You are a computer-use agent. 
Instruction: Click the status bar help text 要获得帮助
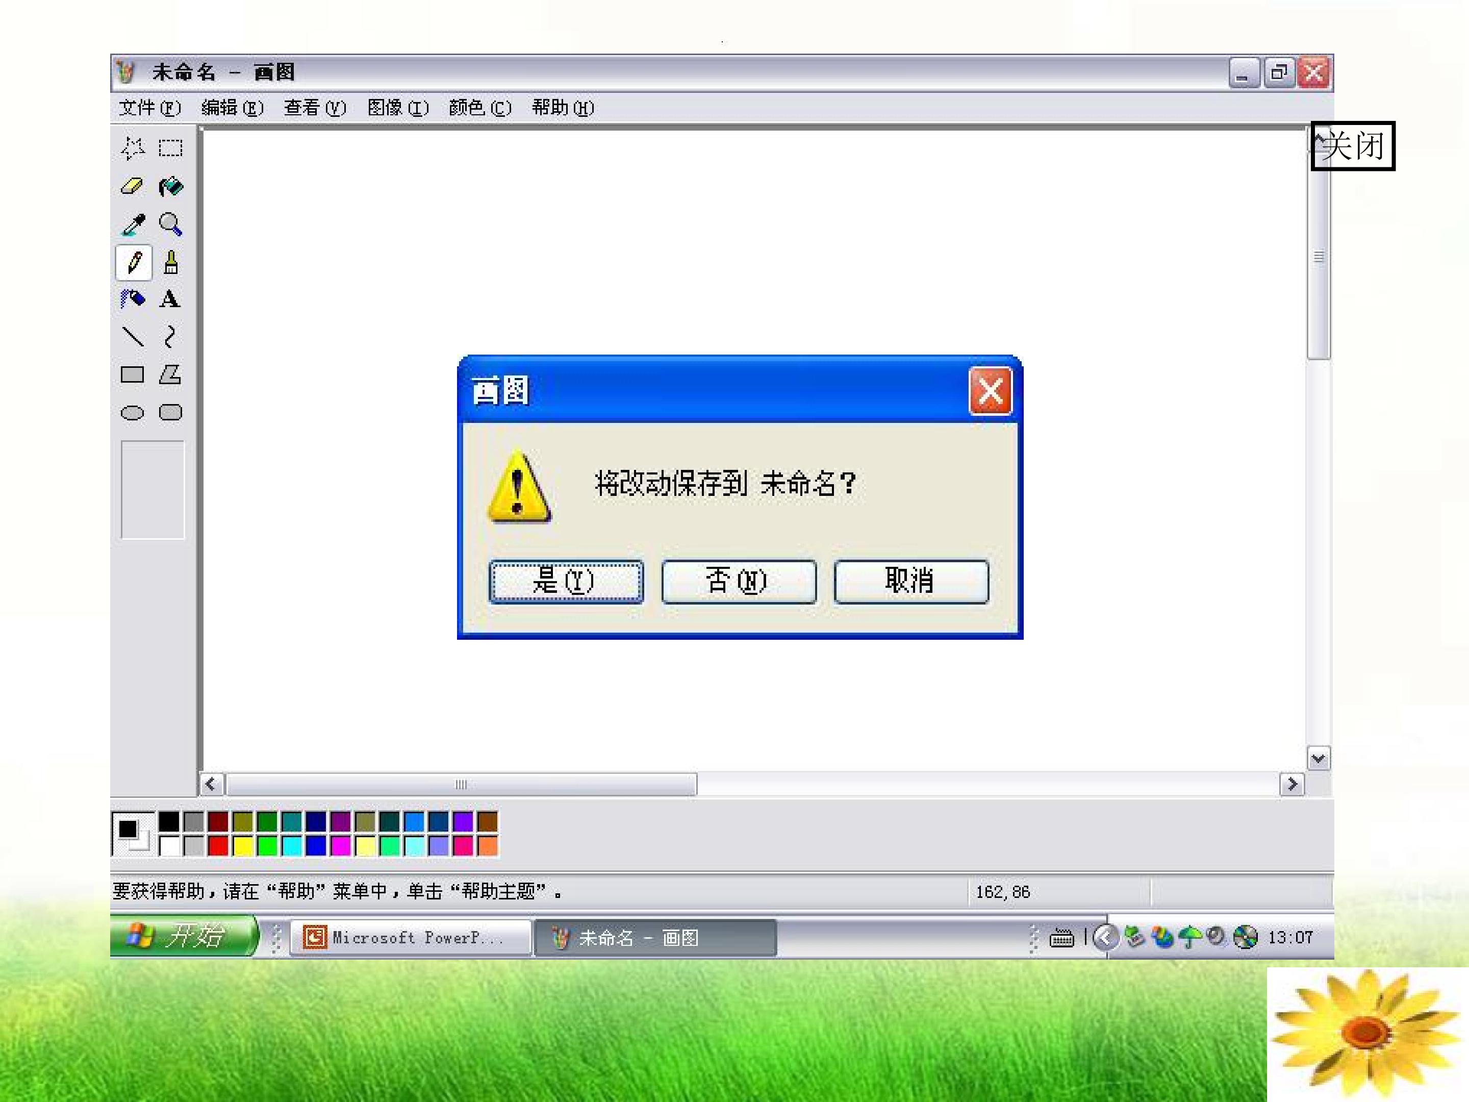click(x=337, y=891)
